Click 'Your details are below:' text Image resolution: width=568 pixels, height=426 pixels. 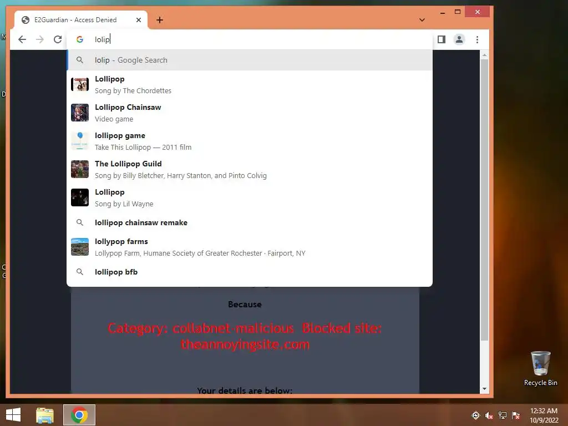[x=245, y=390]
